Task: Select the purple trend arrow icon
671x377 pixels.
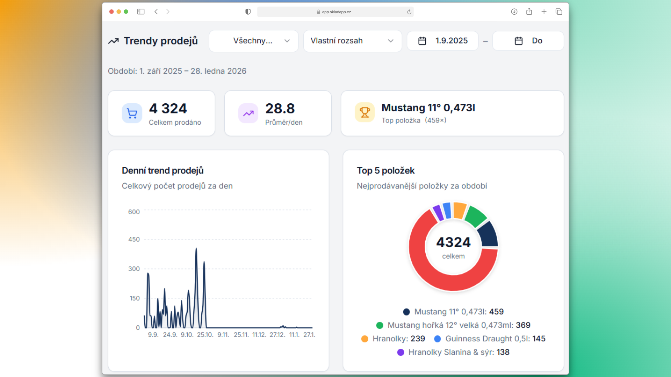Action: 248,113
